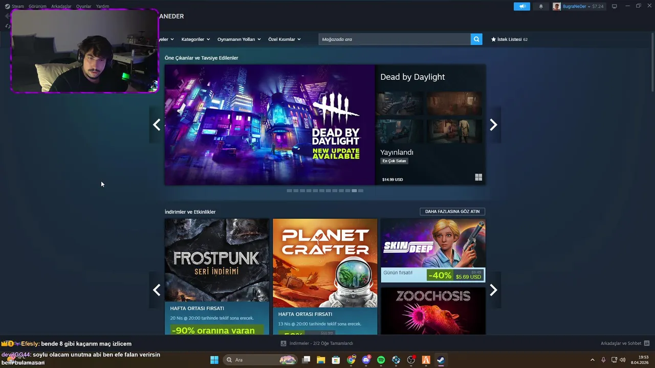
Task: View second Dead by Daylight screenshot thumbnail
Action: [x=454, y=104]
